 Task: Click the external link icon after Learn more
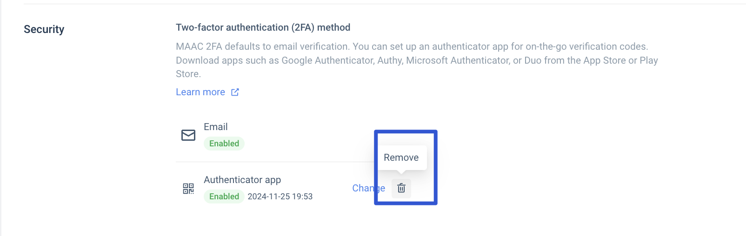click(235, 92)
